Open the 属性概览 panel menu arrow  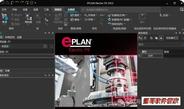pyautogui.click(x=176, y=33)
